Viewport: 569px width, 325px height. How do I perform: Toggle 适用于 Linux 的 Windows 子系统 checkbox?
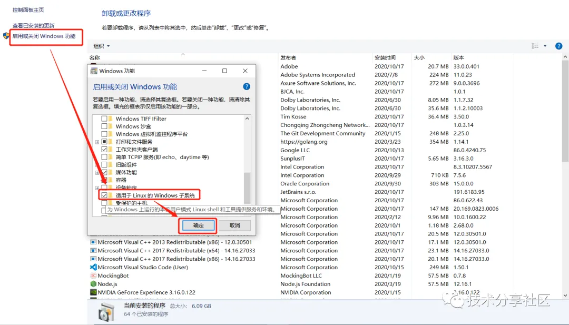coord(104,195)
